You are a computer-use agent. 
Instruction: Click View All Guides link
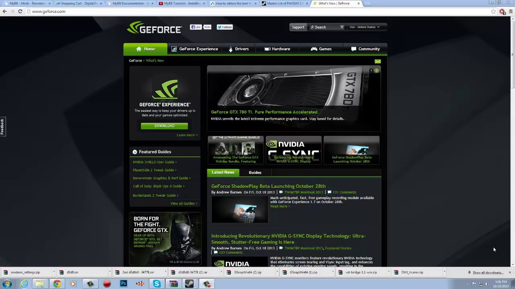(184, 204)
